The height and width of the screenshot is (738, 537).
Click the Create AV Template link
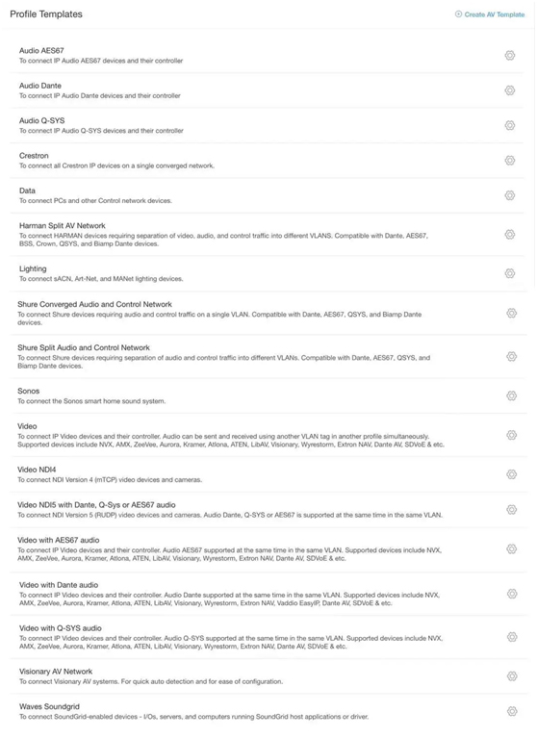point(494,14)
